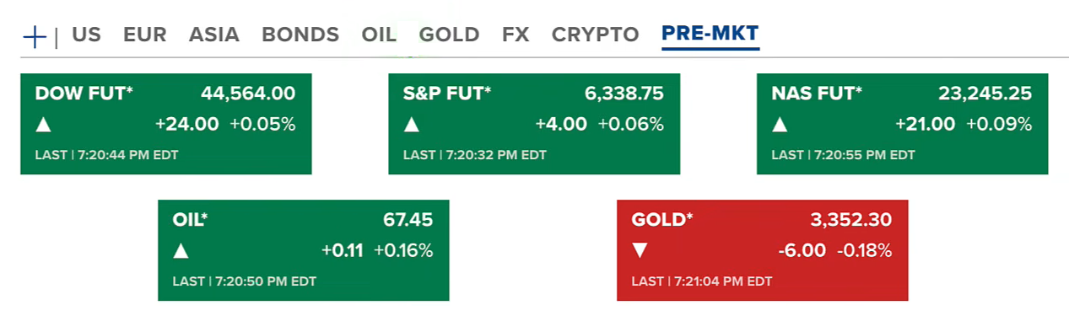Open the CRYPTO tab
This screenshot has height=321, width=1069.
(596, 35)
